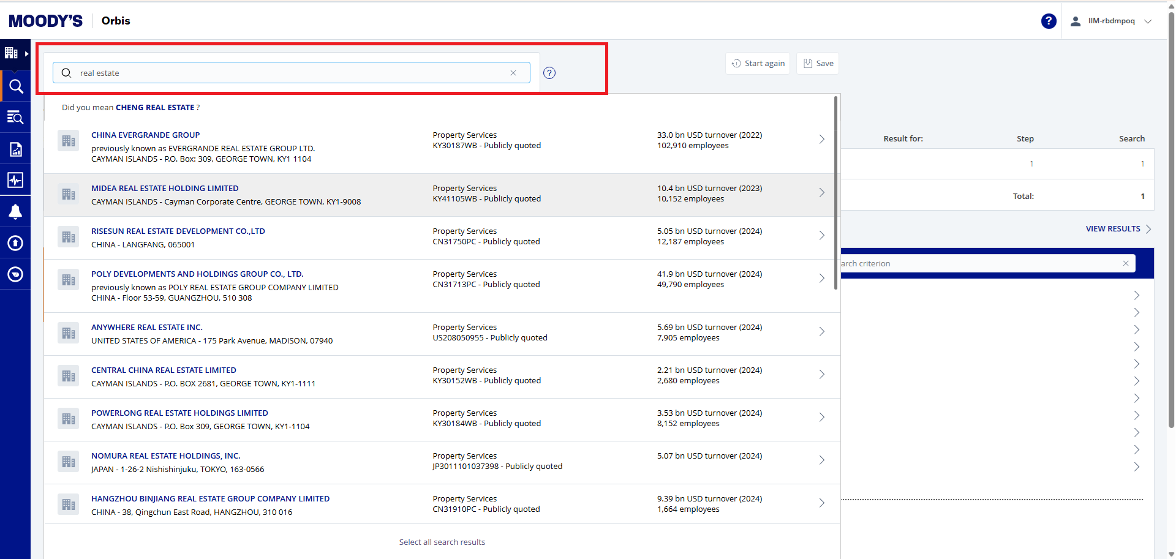Click the Save button
Screen dimensions: 1176x559
point(818,63)
